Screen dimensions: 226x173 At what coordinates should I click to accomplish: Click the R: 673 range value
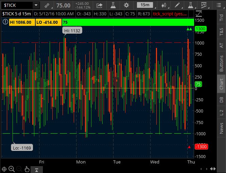(x=144, y=14)
